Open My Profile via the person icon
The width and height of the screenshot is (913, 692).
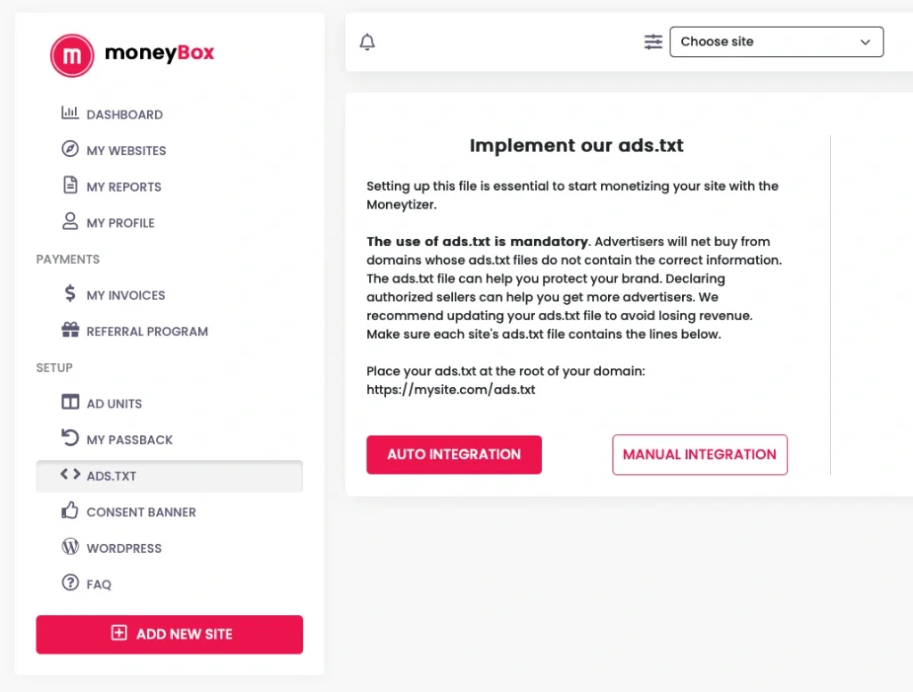70,221
